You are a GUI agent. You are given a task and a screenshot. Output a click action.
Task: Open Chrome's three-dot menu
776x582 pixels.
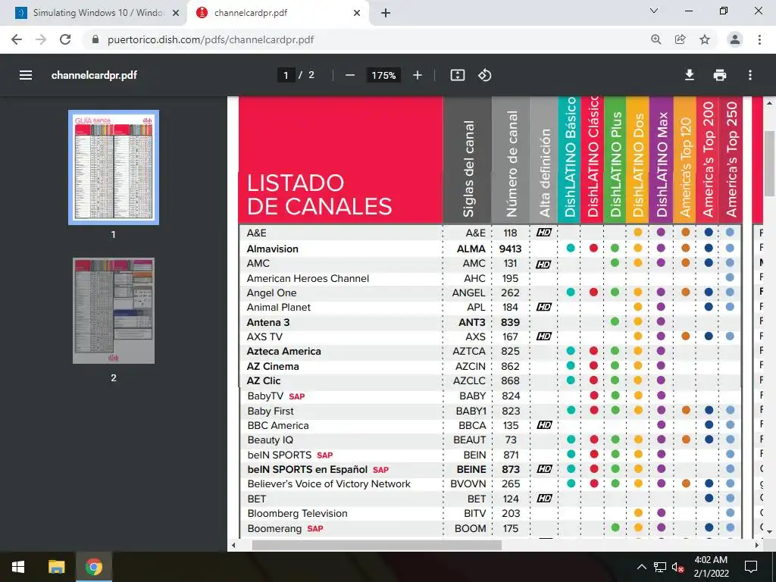759,39
